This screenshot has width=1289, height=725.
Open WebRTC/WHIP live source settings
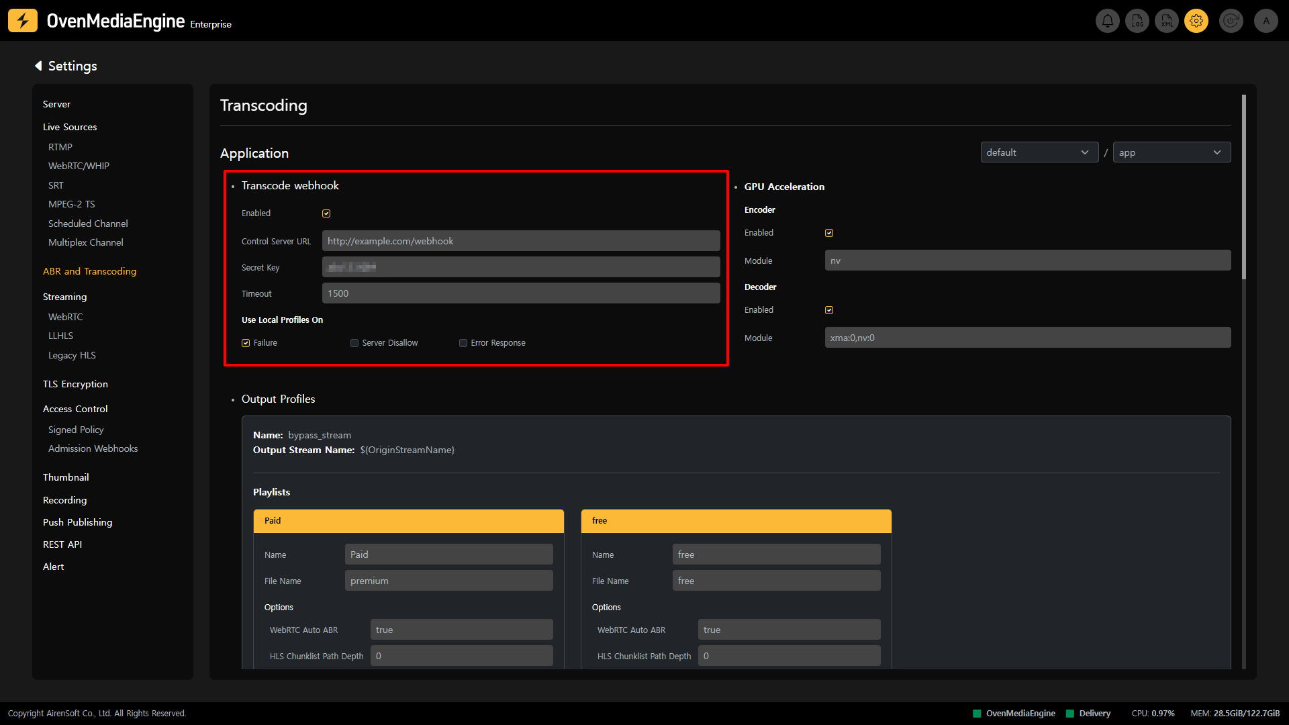click(x=79, y=166)
